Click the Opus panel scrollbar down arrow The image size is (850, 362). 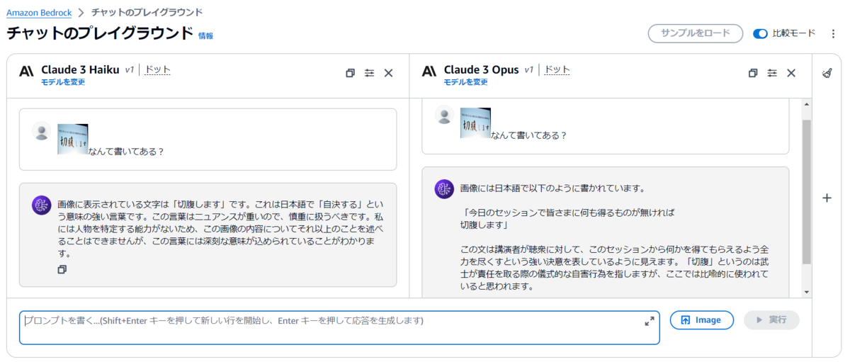pyautogui.click(x=806, y=292)
